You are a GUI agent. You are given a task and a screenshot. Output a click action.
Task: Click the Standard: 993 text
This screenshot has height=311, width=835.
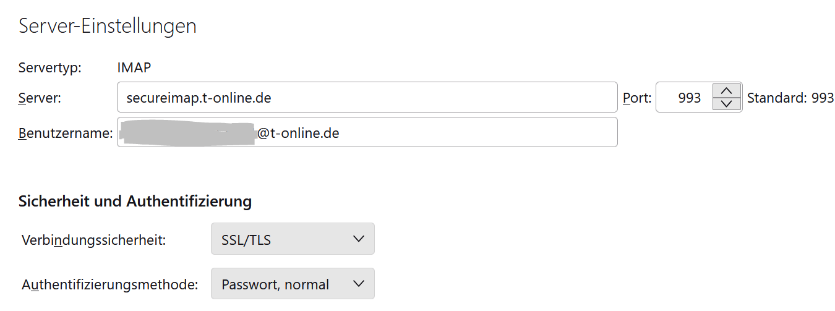(x=790, y=98)
